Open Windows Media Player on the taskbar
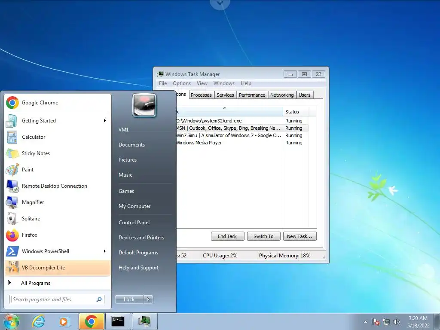440x330 pixels. point(64,321)
